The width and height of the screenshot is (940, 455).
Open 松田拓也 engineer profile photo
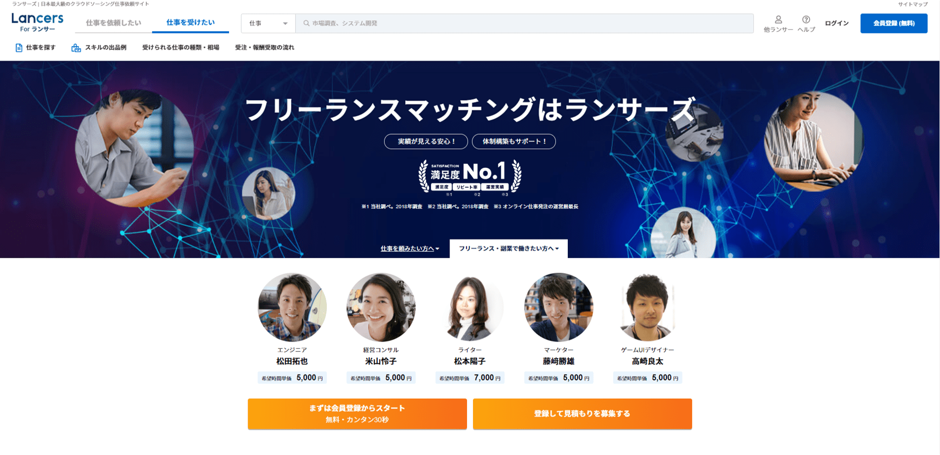[292, 307]
